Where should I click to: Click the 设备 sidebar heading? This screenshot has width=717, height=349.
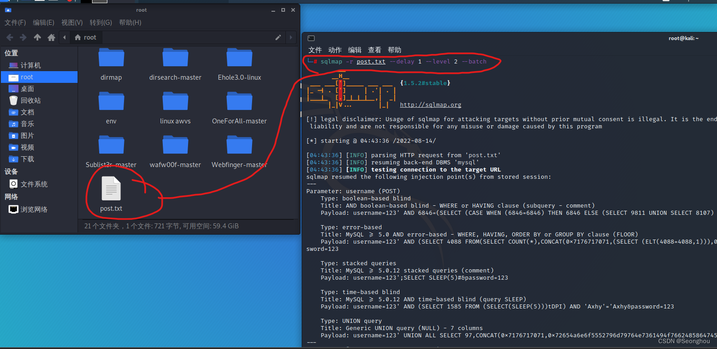11,172
